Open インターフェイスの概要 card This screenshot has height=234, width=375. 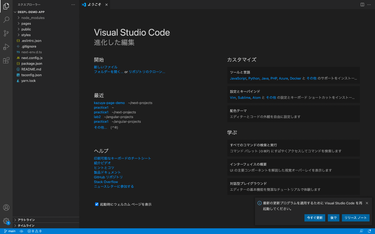click(294, 167)
